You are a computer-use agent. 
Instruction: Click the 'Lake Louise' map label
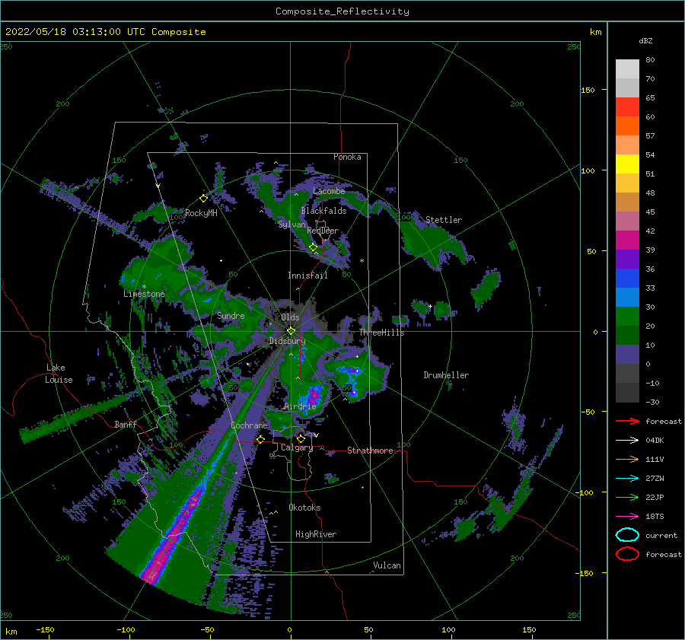click(x=59, y=374)
